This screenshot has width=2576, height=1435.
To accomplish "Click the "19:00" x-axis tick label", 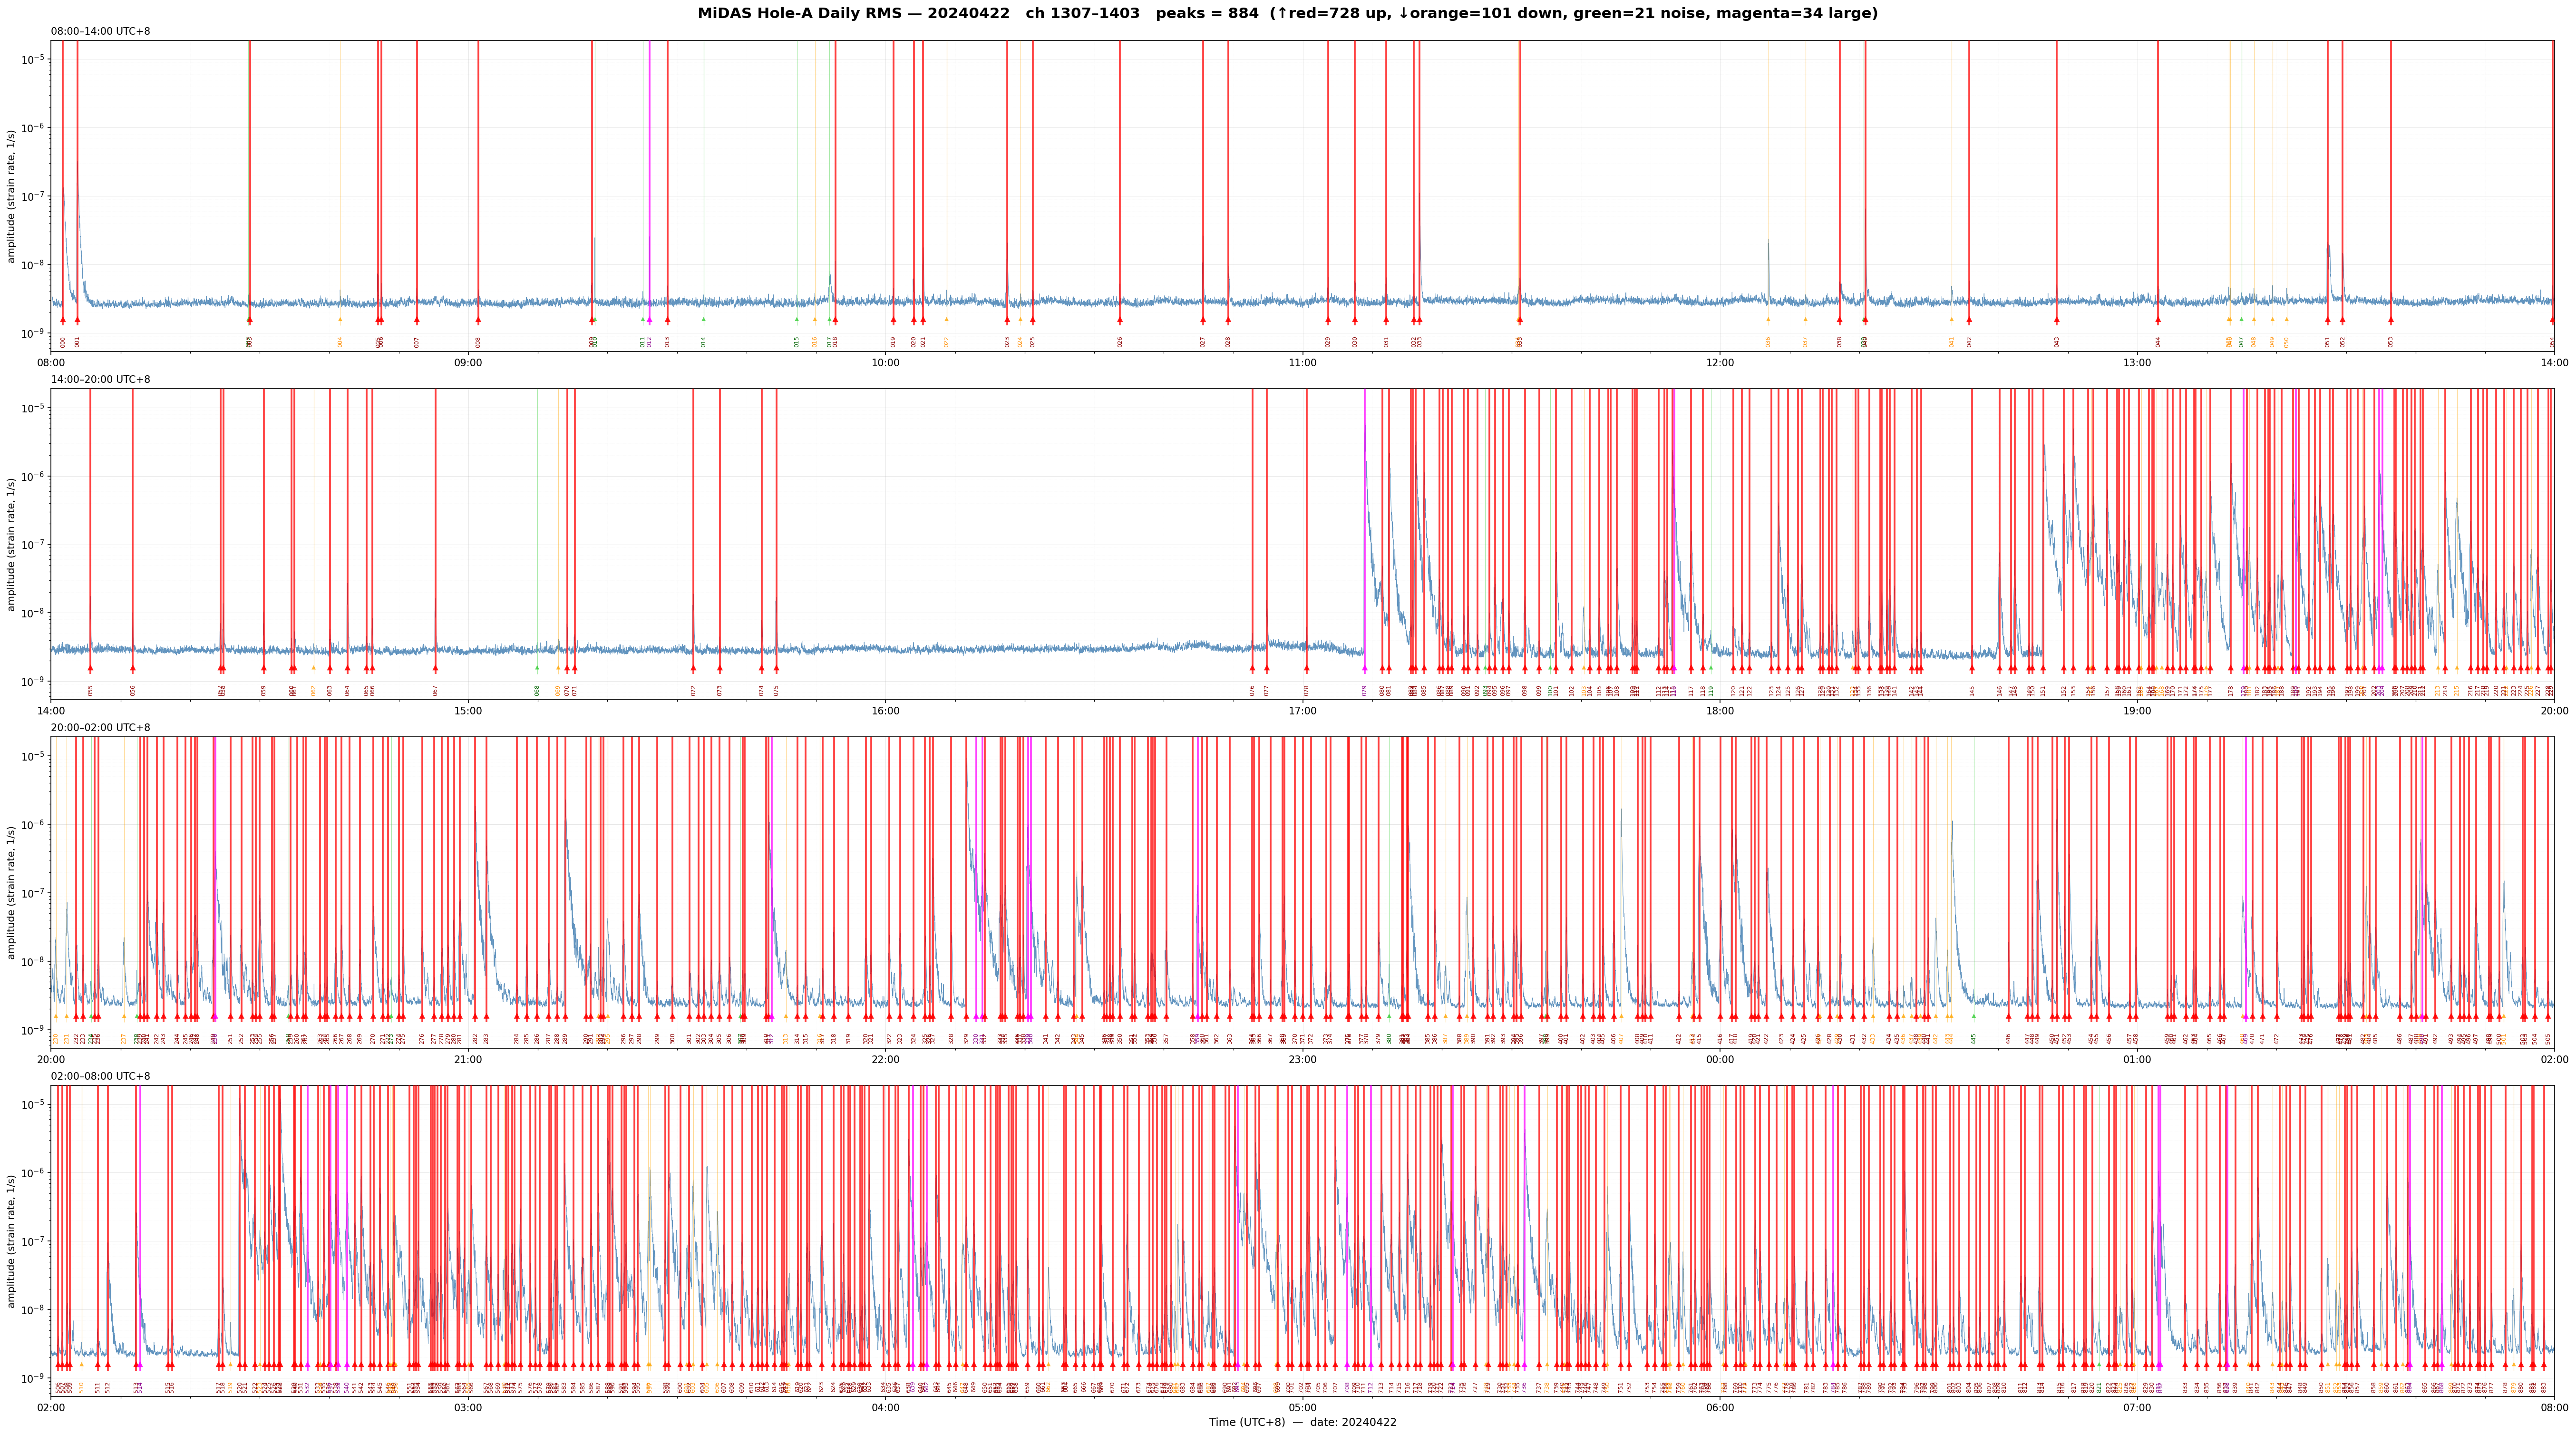I will (x=2137, y=710).
